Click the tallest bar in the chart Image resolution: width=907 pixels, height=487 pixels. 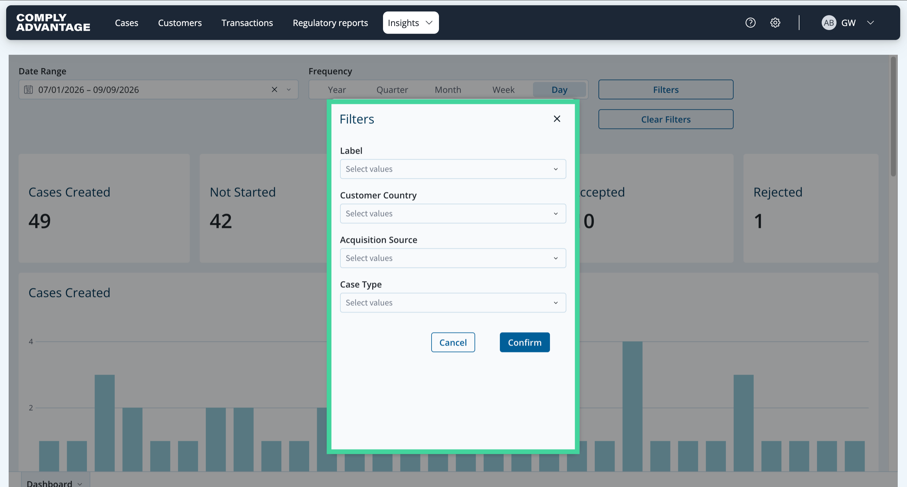(632, 406)
